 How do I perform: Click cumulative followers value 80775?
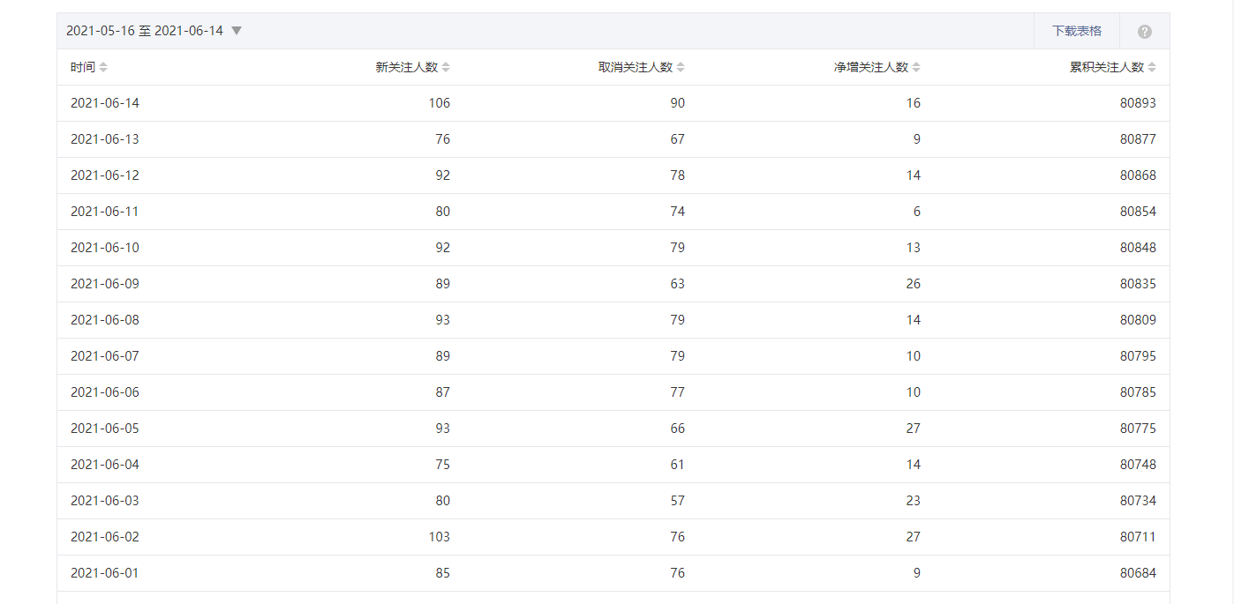[x=1138, y=429]
